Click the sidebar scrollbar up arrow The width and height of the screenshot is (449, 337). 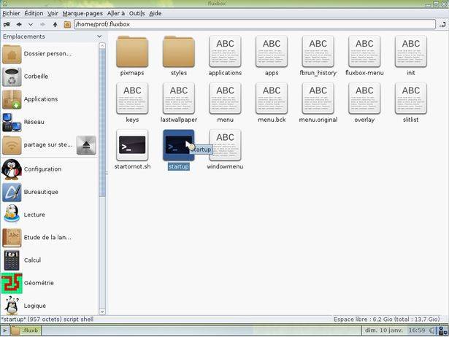click(102, 46)
